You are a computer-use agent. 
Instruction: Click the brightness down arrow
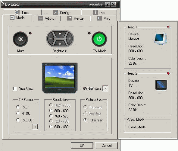click(60, 44)
